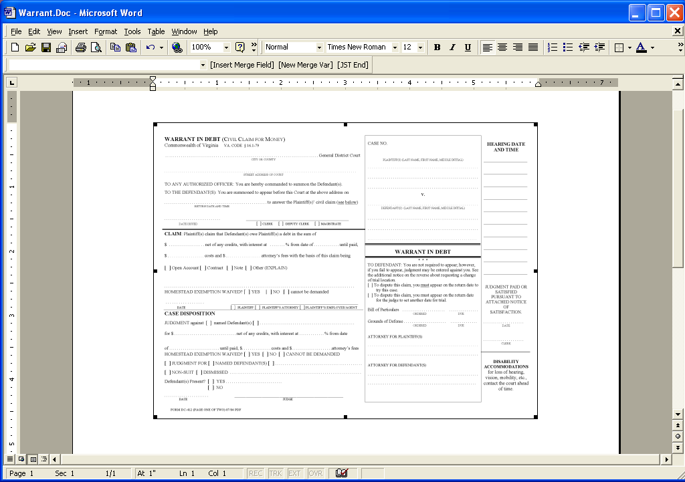Click the Decrease Indent icon
The width and height of the screenshot is (685, 482).
coord(584,47)
